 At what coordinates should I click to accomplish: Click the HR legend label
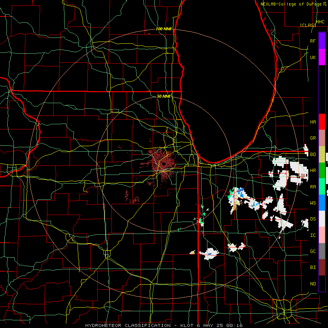pos(313,171)
